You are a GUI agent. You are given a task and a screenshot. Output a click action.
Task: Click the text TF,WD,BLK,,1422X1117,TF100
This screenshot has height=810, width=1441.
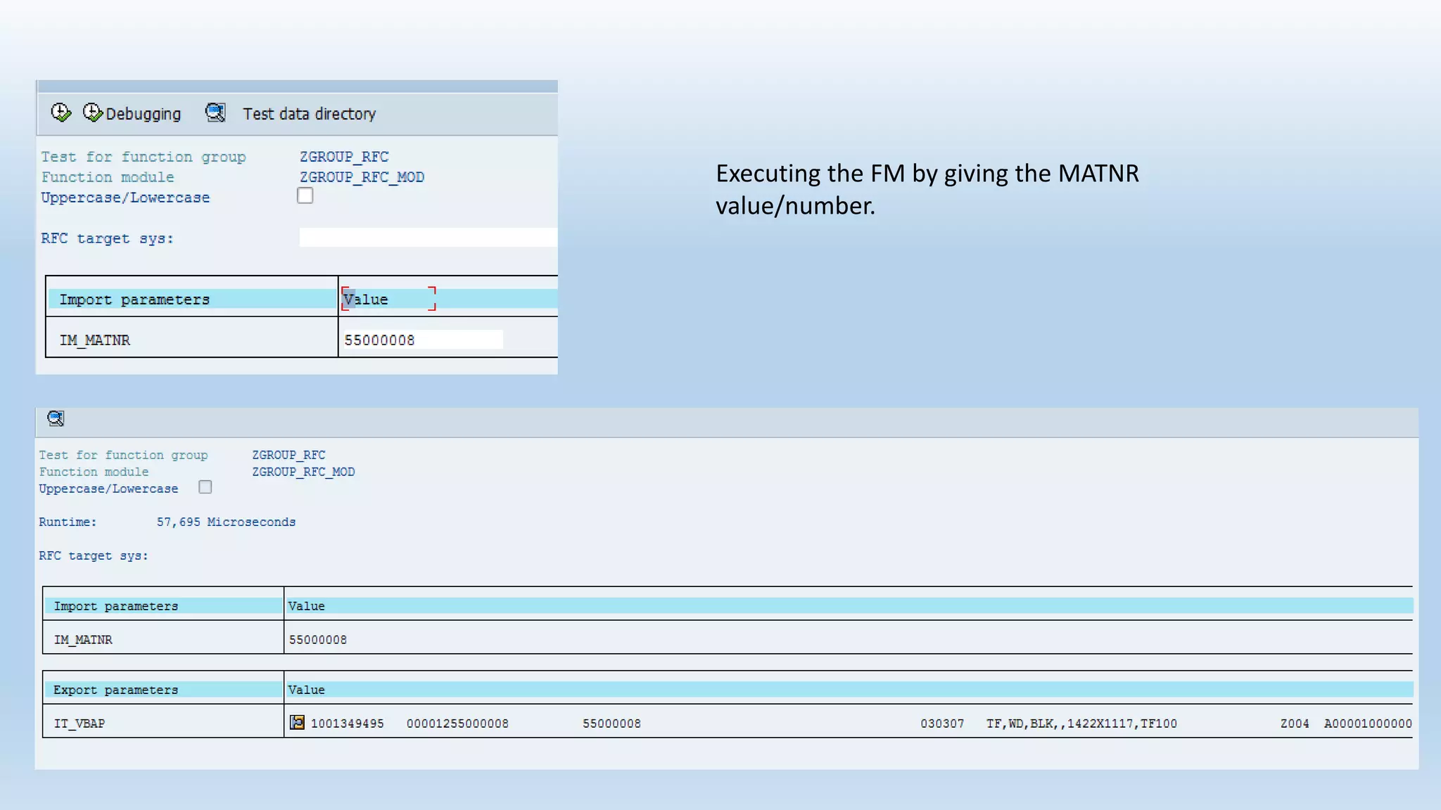pos(1081,724)
